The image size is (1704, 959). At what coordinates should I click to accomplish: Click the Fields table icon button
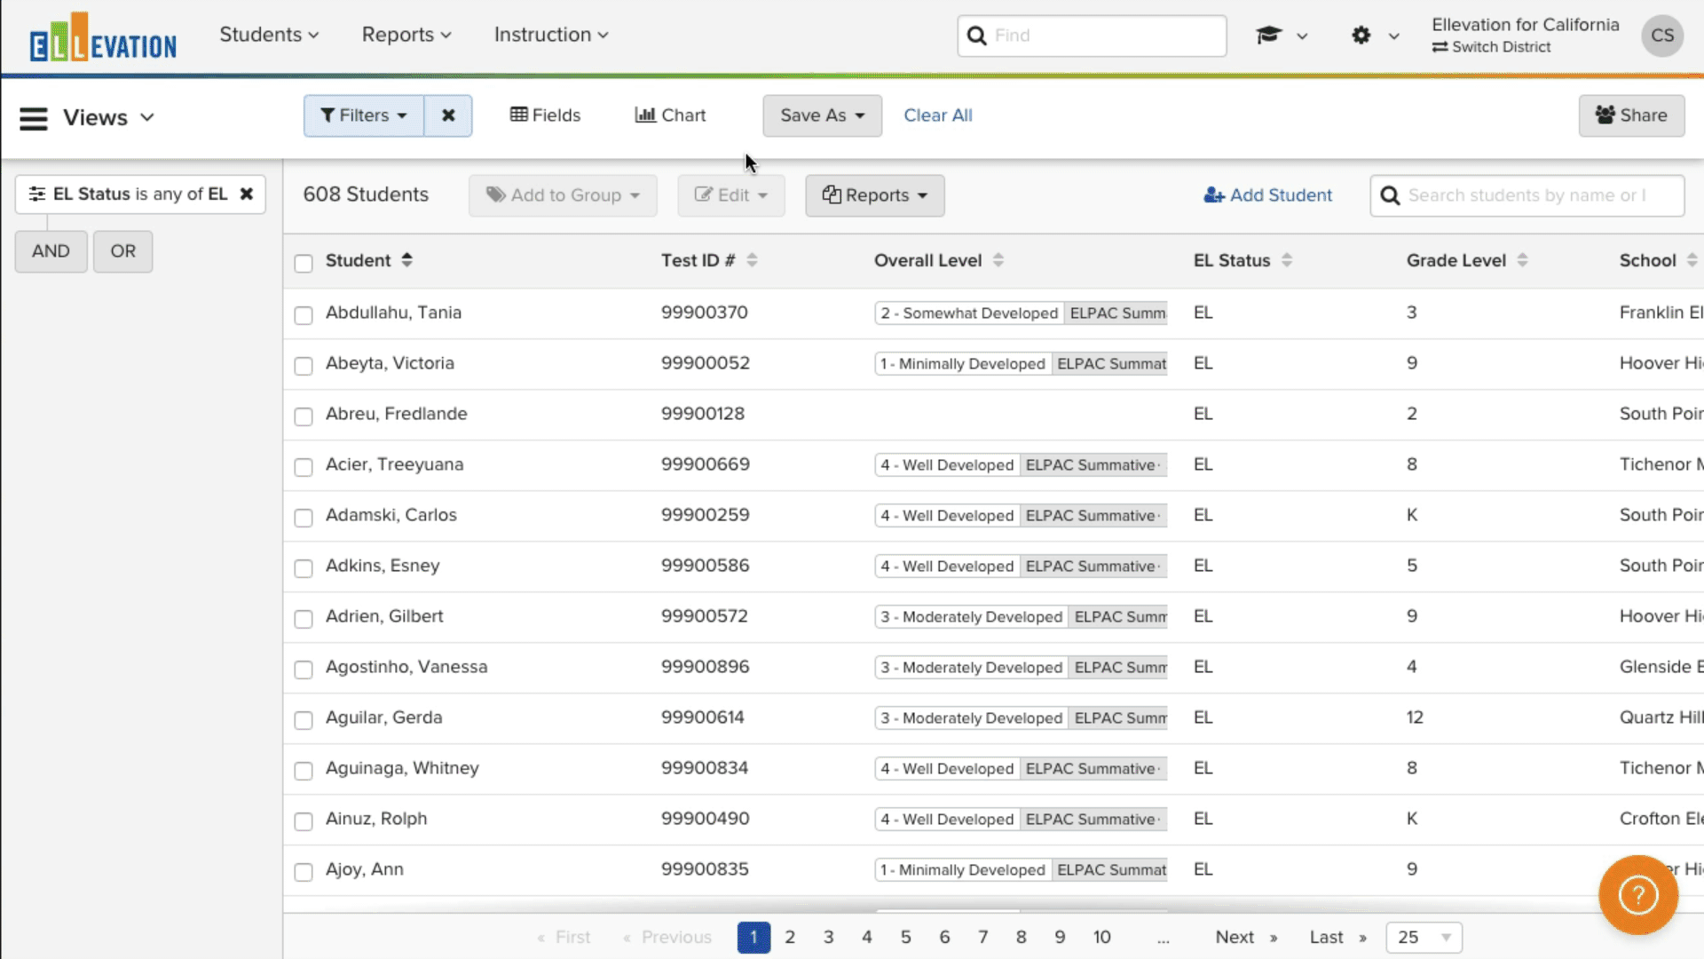coord(545,115)
